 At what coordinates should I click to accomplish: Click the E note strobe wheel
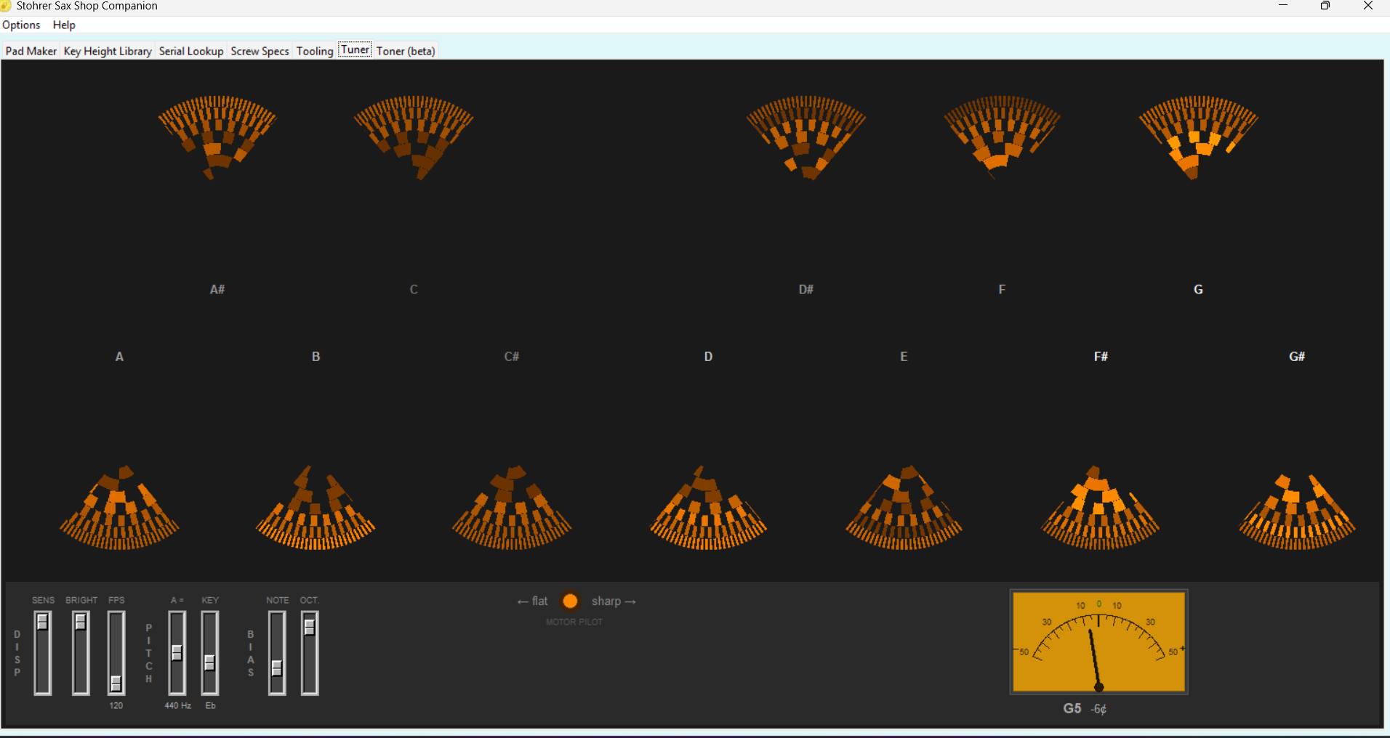click(x=904, y=508)
